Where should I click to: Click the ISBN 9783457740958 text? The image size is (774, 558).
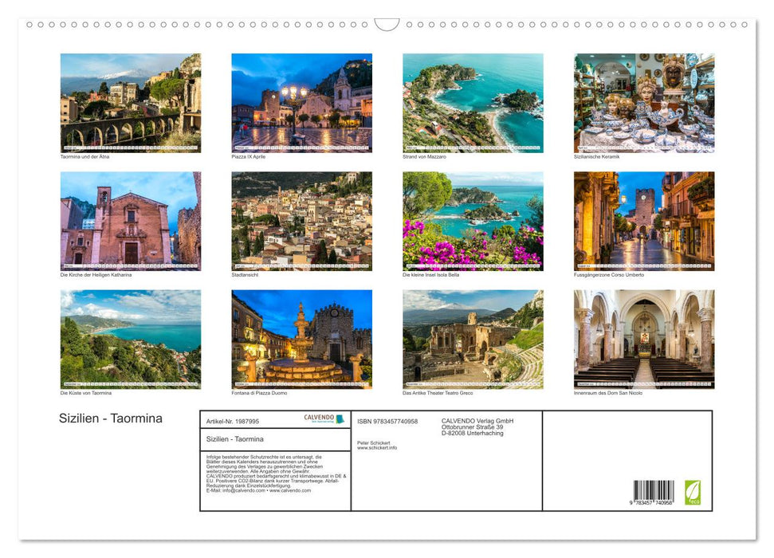[x=387, y=422]
